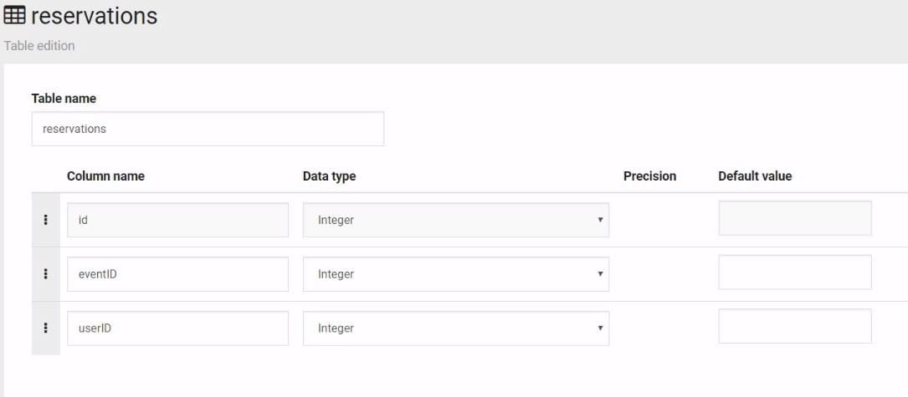908x397 pixels.
Task: Open the Data type dropdown for id
Action: tap(455, 220)
